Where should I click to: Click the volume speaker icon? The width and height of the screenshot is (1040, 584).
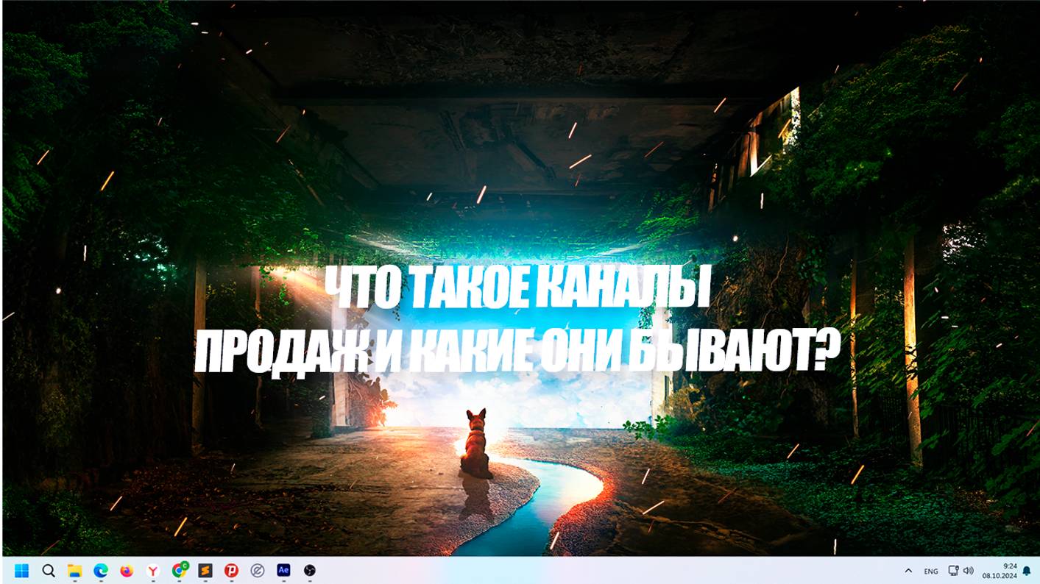tap(968, 570)
